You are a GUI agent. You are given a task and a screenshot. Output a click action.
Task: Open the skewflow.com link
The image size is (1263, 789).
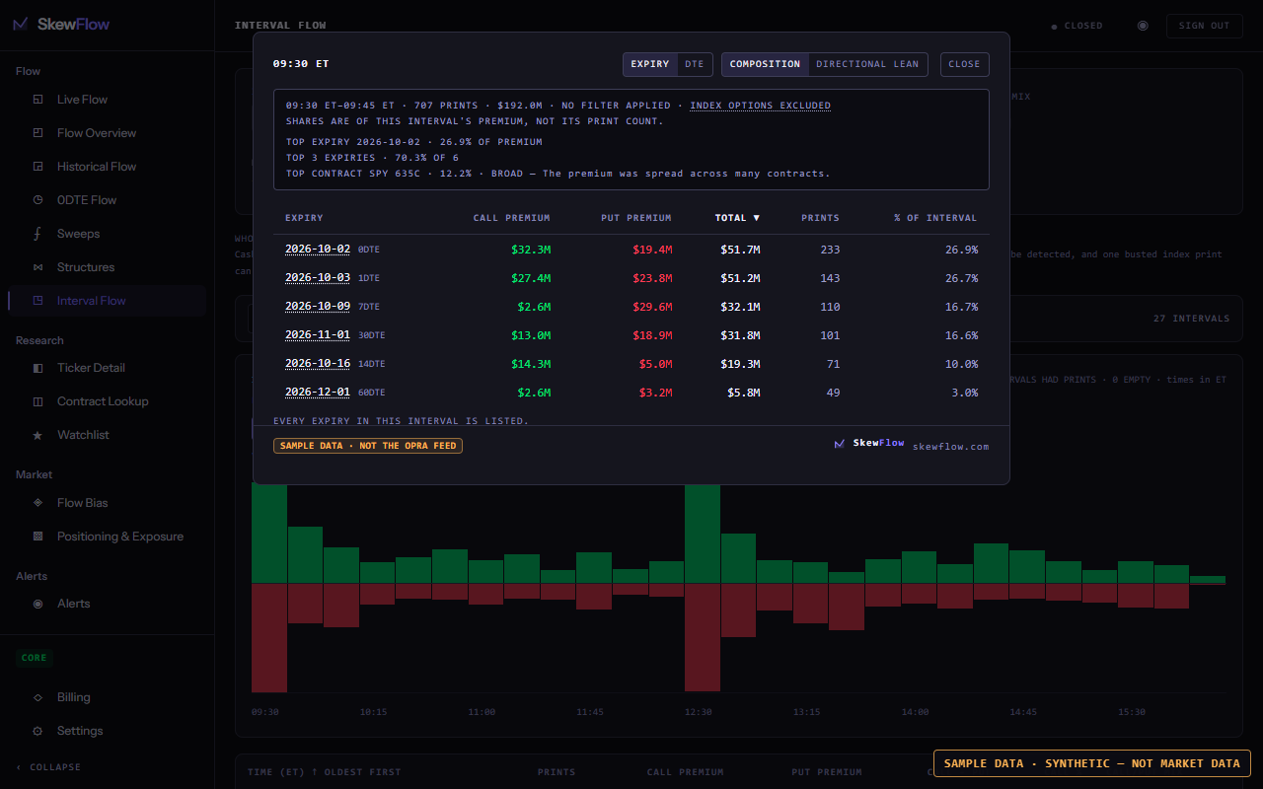(x=950, y=447)
